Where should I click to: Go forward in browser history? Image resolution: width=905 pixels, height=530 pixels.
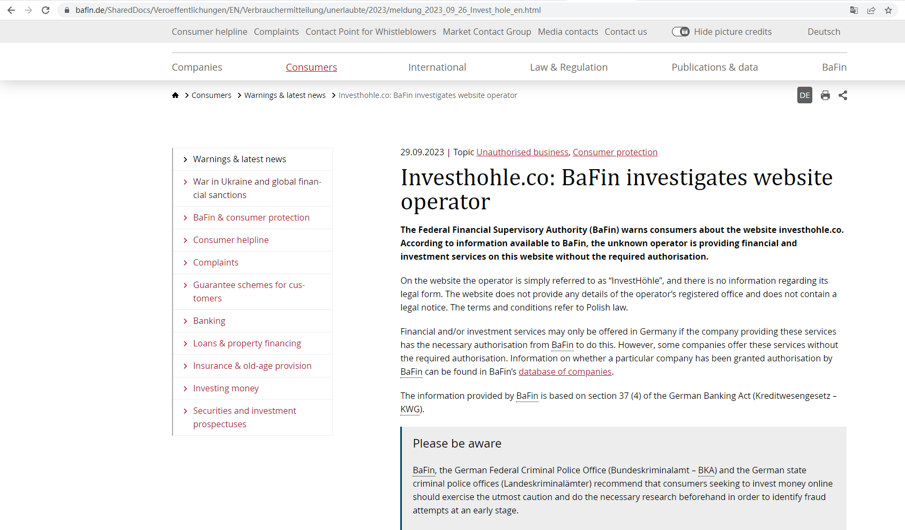click(28, 10)
